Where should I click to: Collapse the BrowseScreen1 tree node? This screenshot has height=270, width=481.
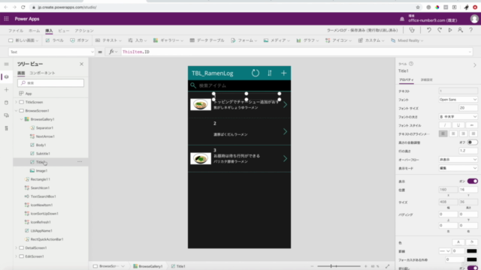(x=17, y=111)
